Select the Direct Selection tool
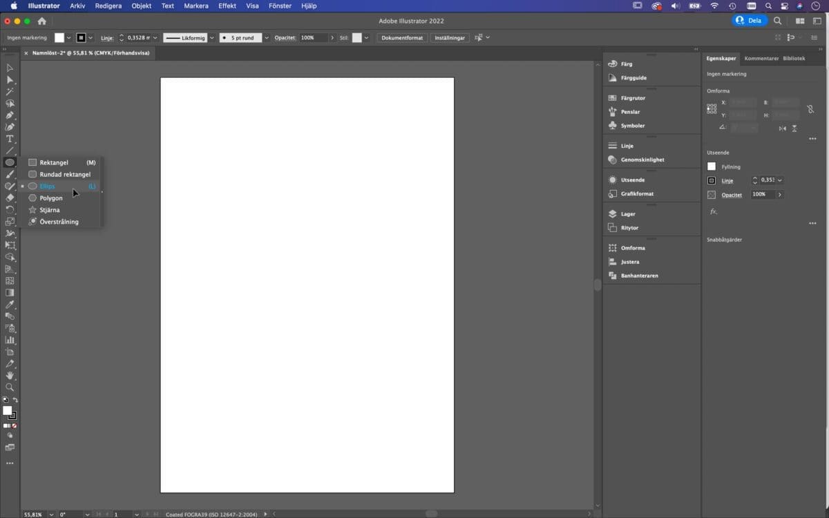This screenshot has width=829, height=518. pos(10,79)
